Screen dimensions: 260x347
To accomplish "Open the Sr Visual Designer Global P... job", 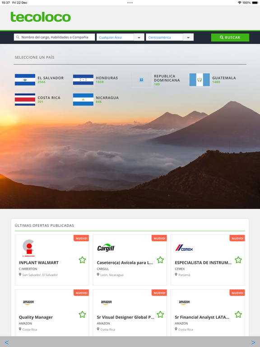I will (125, 317).
